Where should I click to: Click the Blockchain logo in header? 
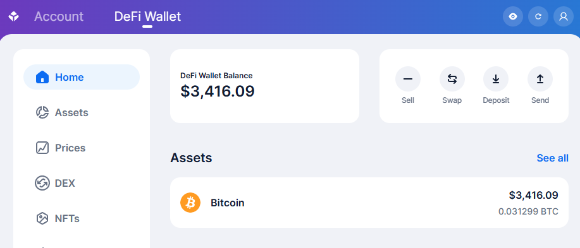coord(14,16)
